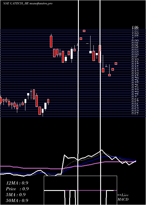Select the 5MA : 0.9 readout
The width and height of the screenshot is (146, 205).
[x=16, y=195]
